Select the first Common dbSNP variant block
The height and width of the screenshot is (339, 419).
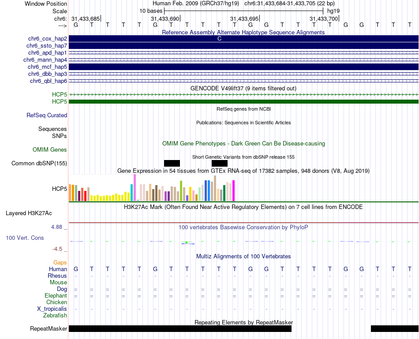pos(172,163)
